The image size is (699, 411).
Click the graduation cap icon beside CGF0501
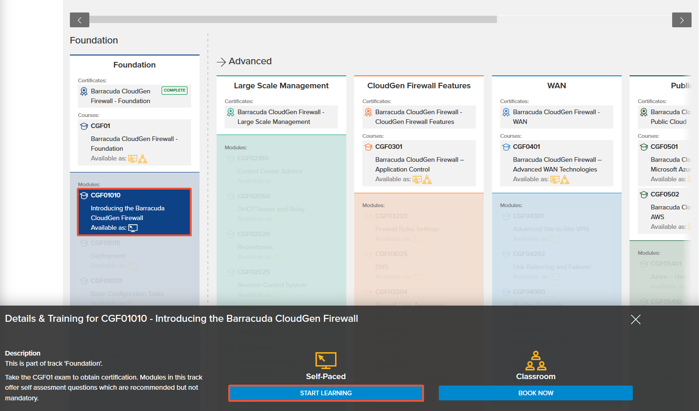pyautogui.click(x=644, y=147)
